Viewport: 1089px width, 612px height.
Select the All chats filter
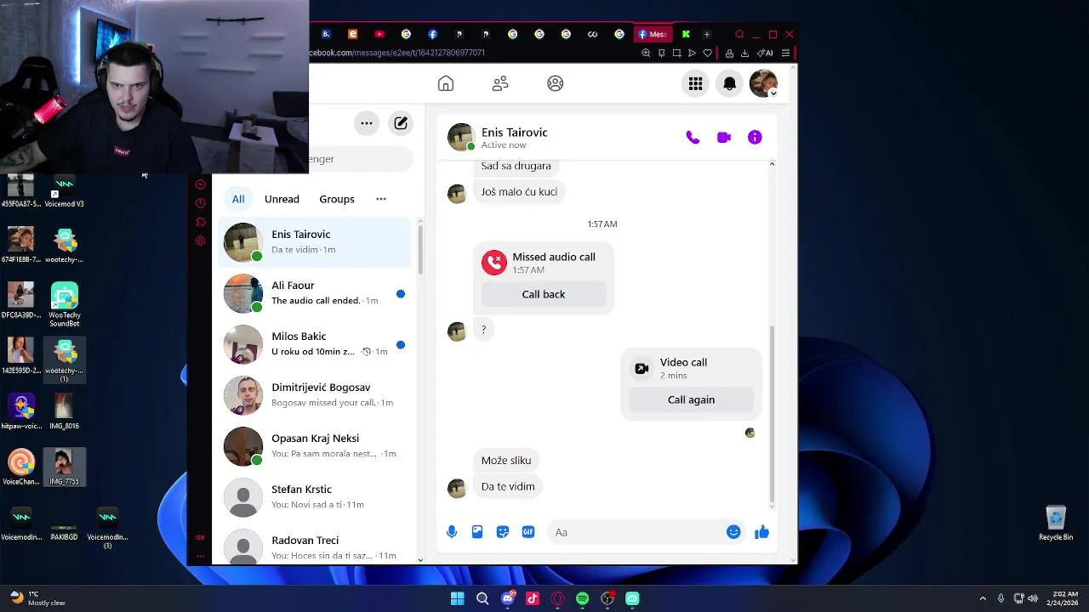click(238, 199)
